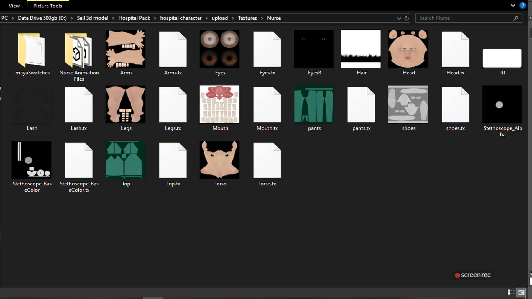Select the EyesR texture file
Screen dimensions: 532x299
(x=314, y=49)
